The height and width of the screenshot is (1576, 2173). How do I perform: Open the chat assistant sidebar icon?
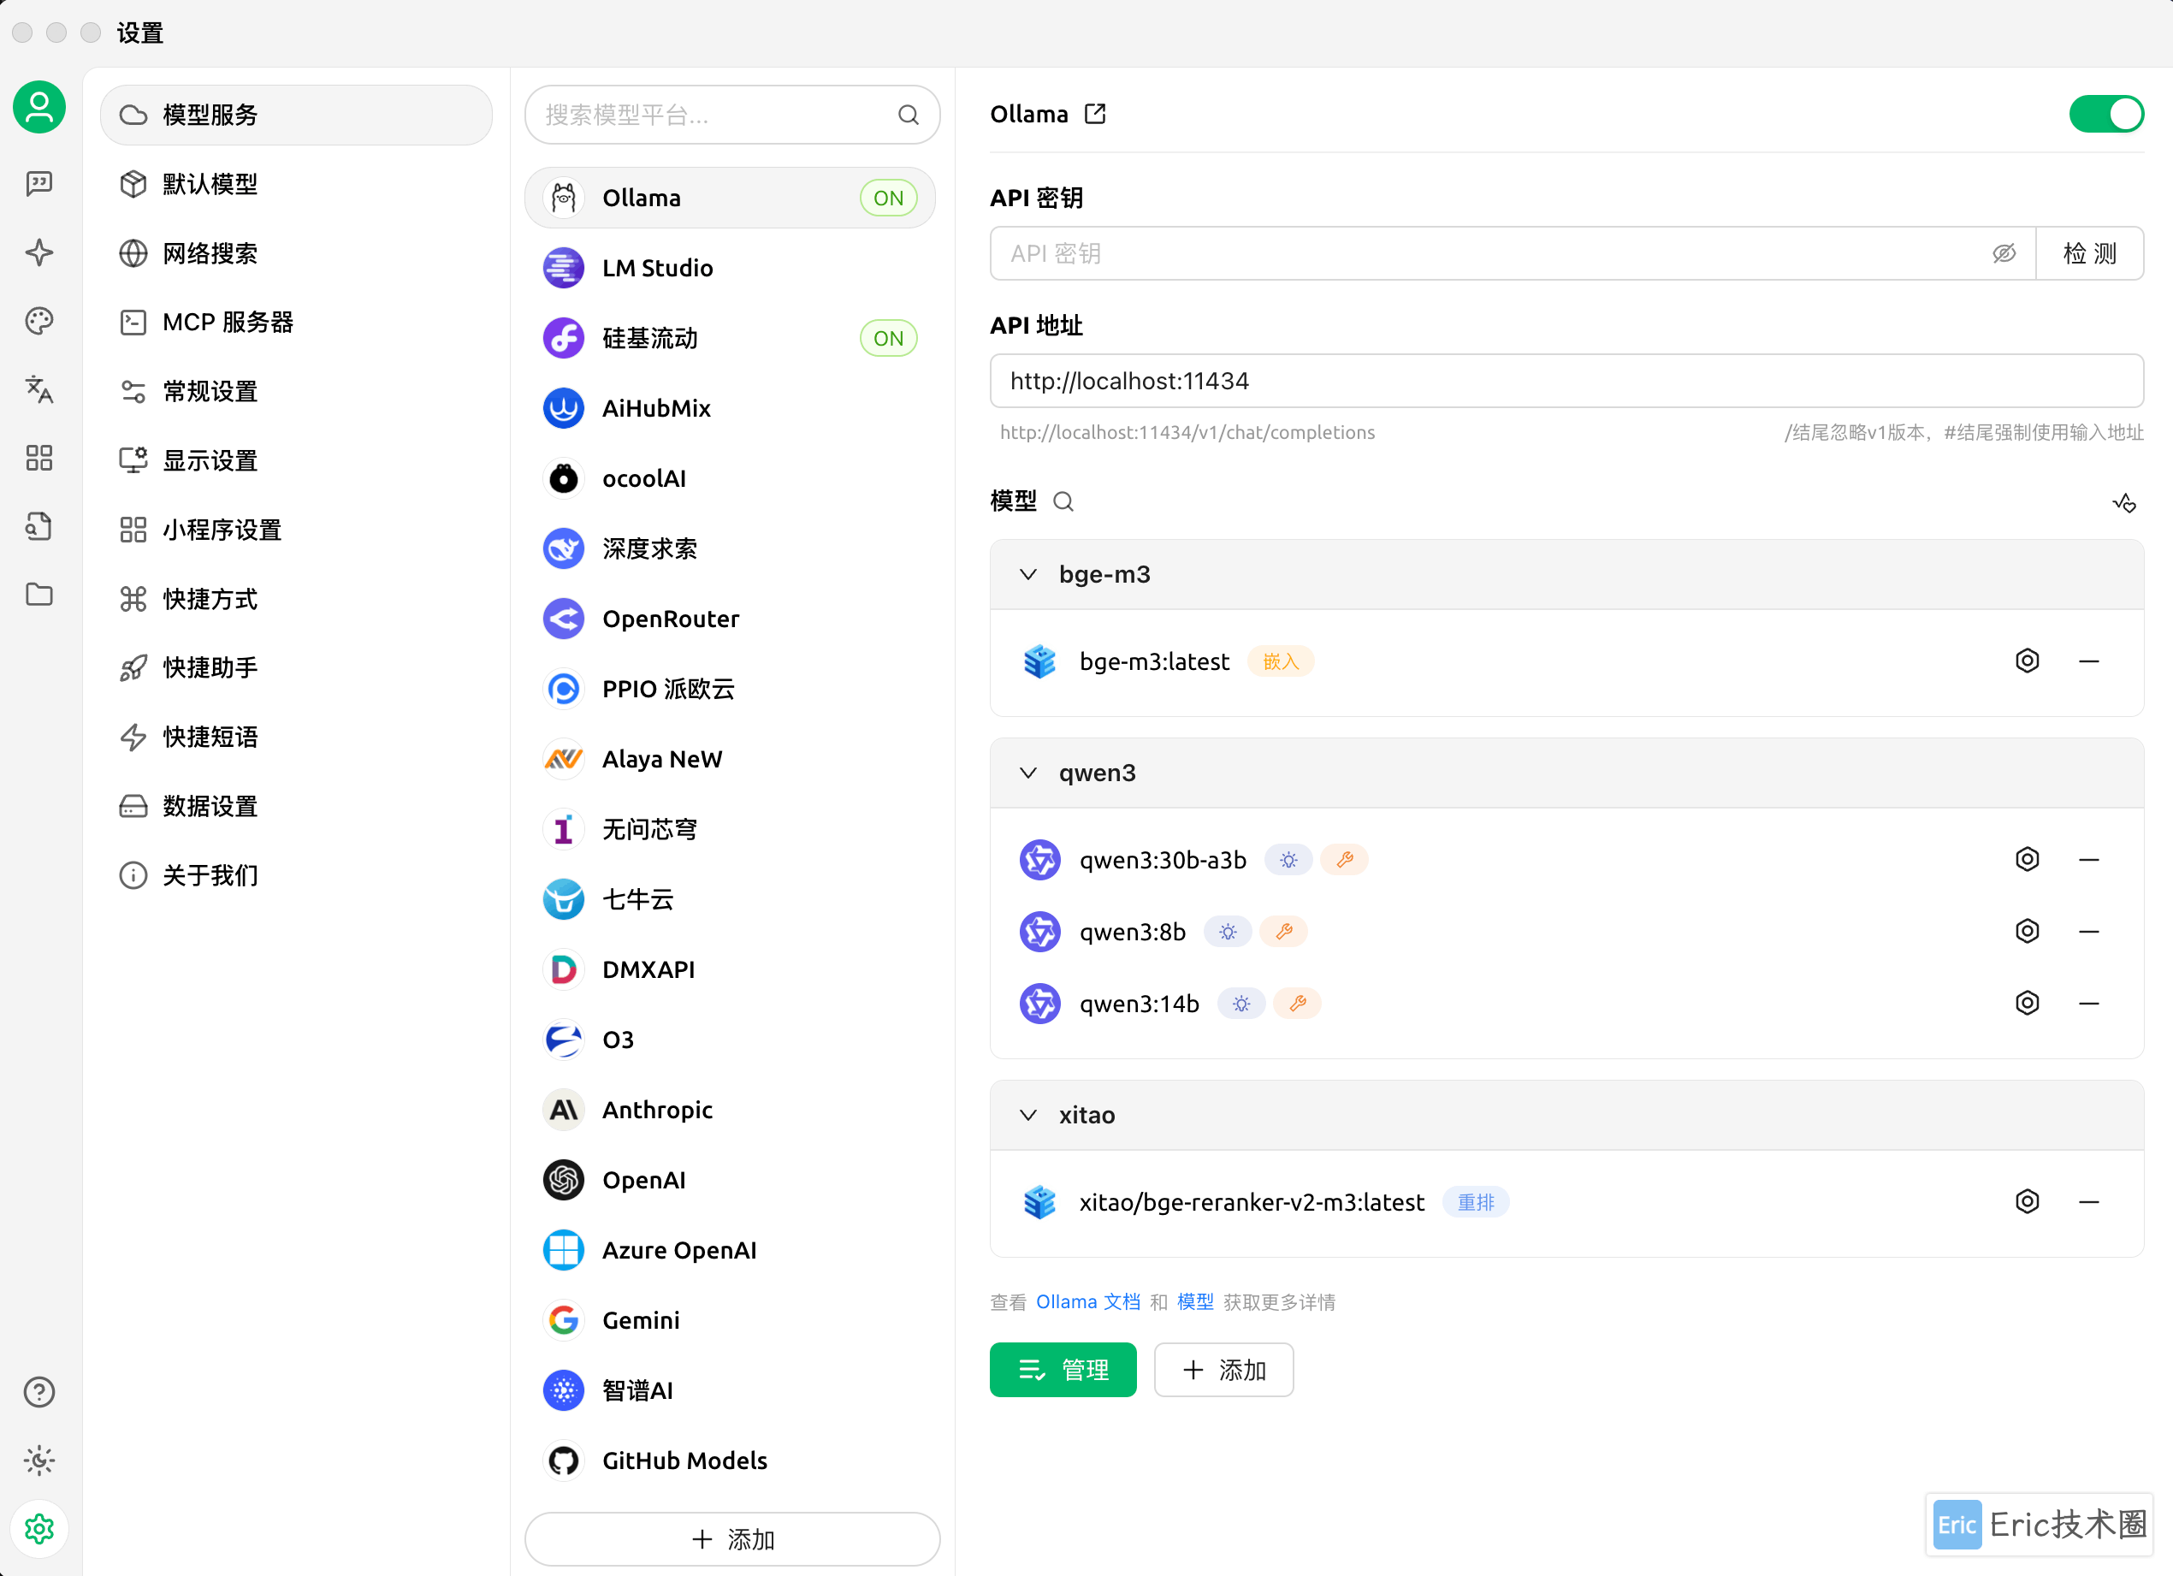coord(39,183)
